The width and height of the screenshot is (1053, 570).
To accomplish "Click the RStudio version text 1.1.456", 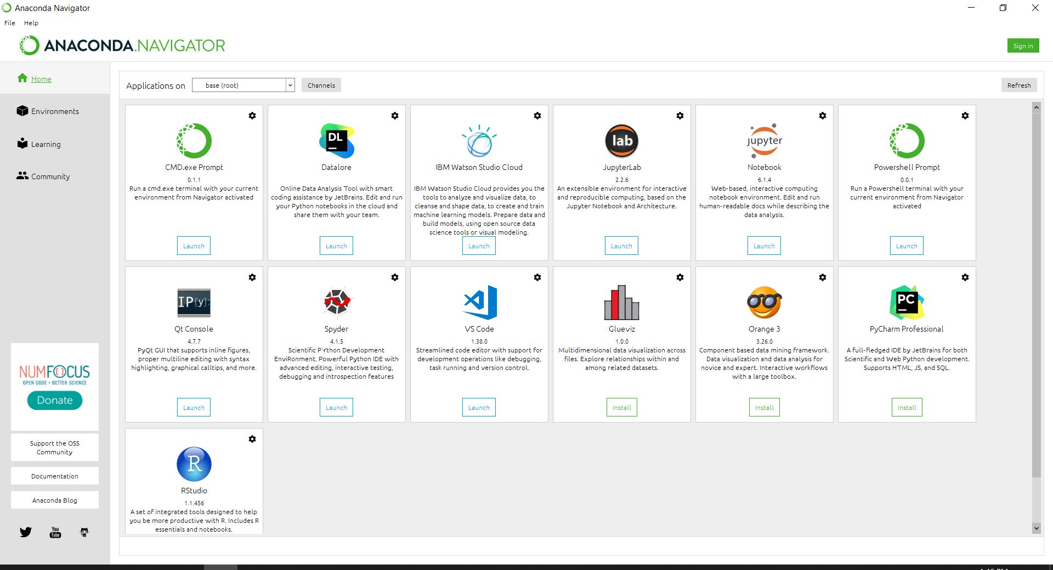I will [194, 503].
